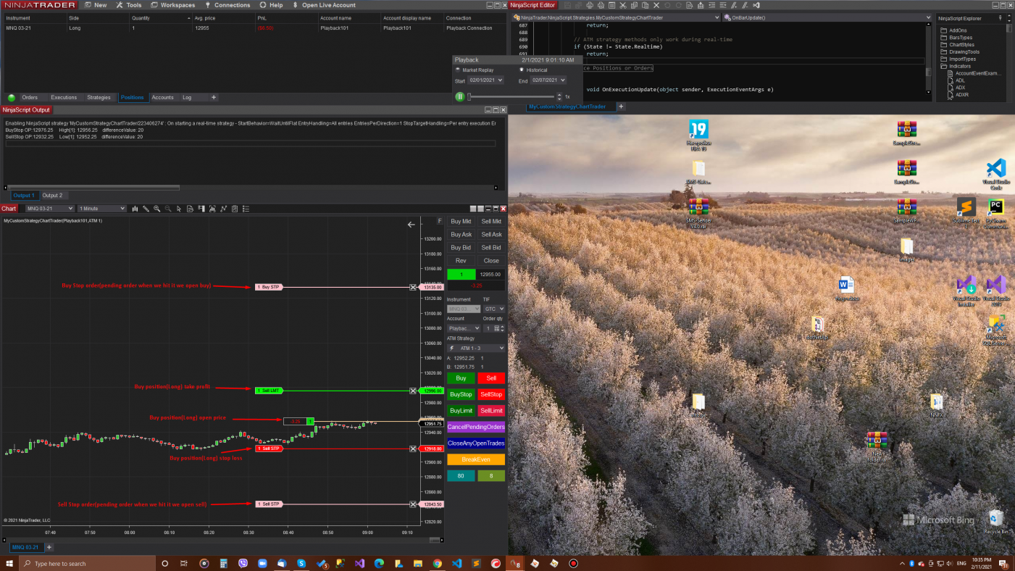Image resolution: width=1015 pixels, height=571 pixels.
Task: Click the Sell Mkt button
Action: tap(491, 222)
